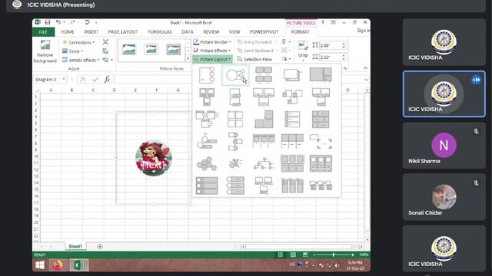Select the dashed-bracket Framed Text Picture layout
The height and width of the screenshot is (276, 492).
click(321, 141)
